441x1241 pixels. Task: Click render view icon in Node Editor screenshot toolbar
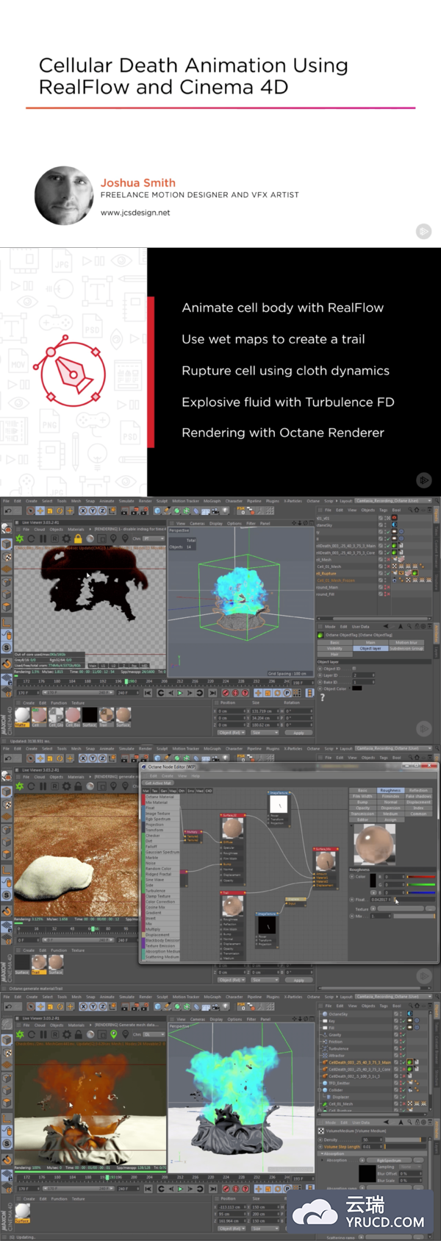[x=125, y=758]
